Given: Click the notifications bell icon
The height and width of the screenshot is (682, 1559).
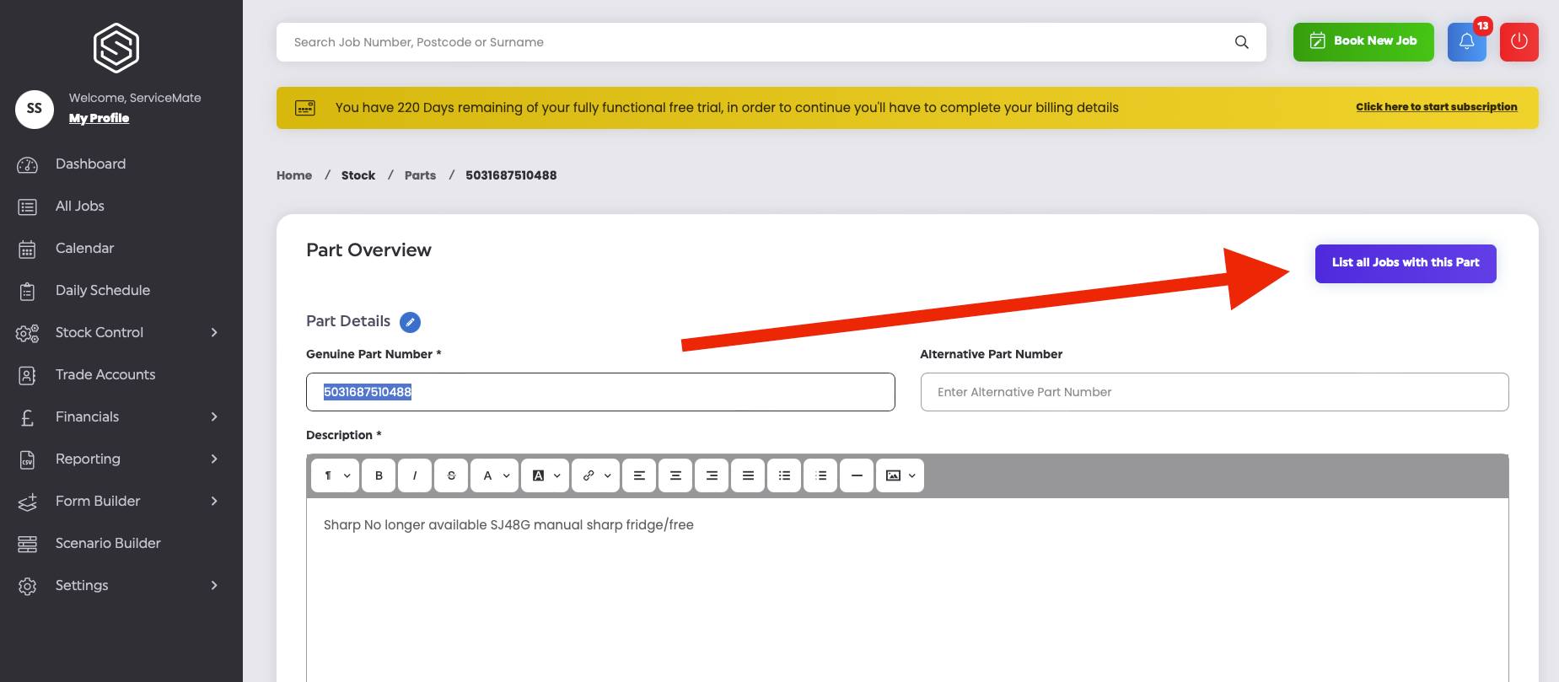Looking at the screenshot, I should [1466, 42].
